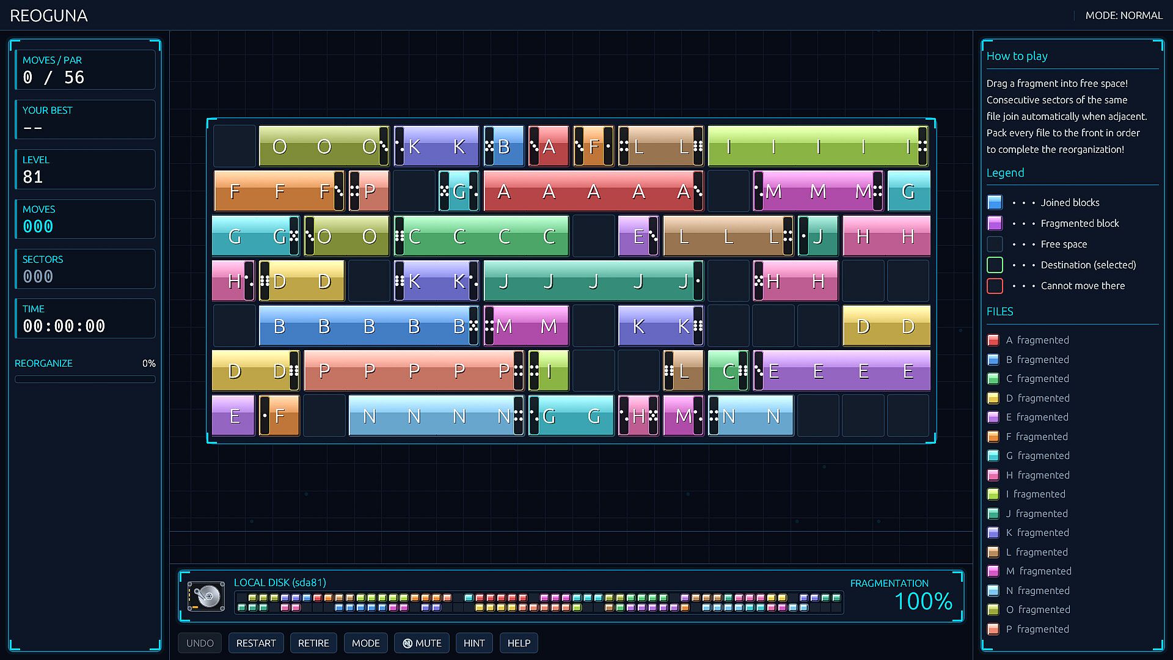Click the YOUR BEST score field
Image resolution: width=1173 pixels, height=660 pixels.
point(85,119)
